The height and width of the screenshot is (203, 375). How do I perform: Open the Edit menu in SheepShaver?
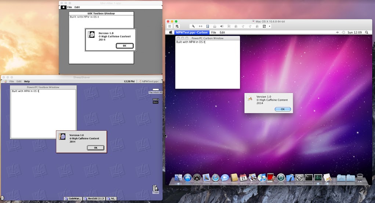(x=19, y=81)
